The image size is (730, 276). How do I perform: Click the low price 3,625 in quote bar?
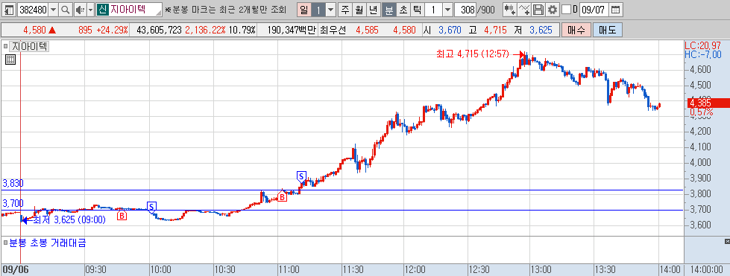(x=541, y=31)
